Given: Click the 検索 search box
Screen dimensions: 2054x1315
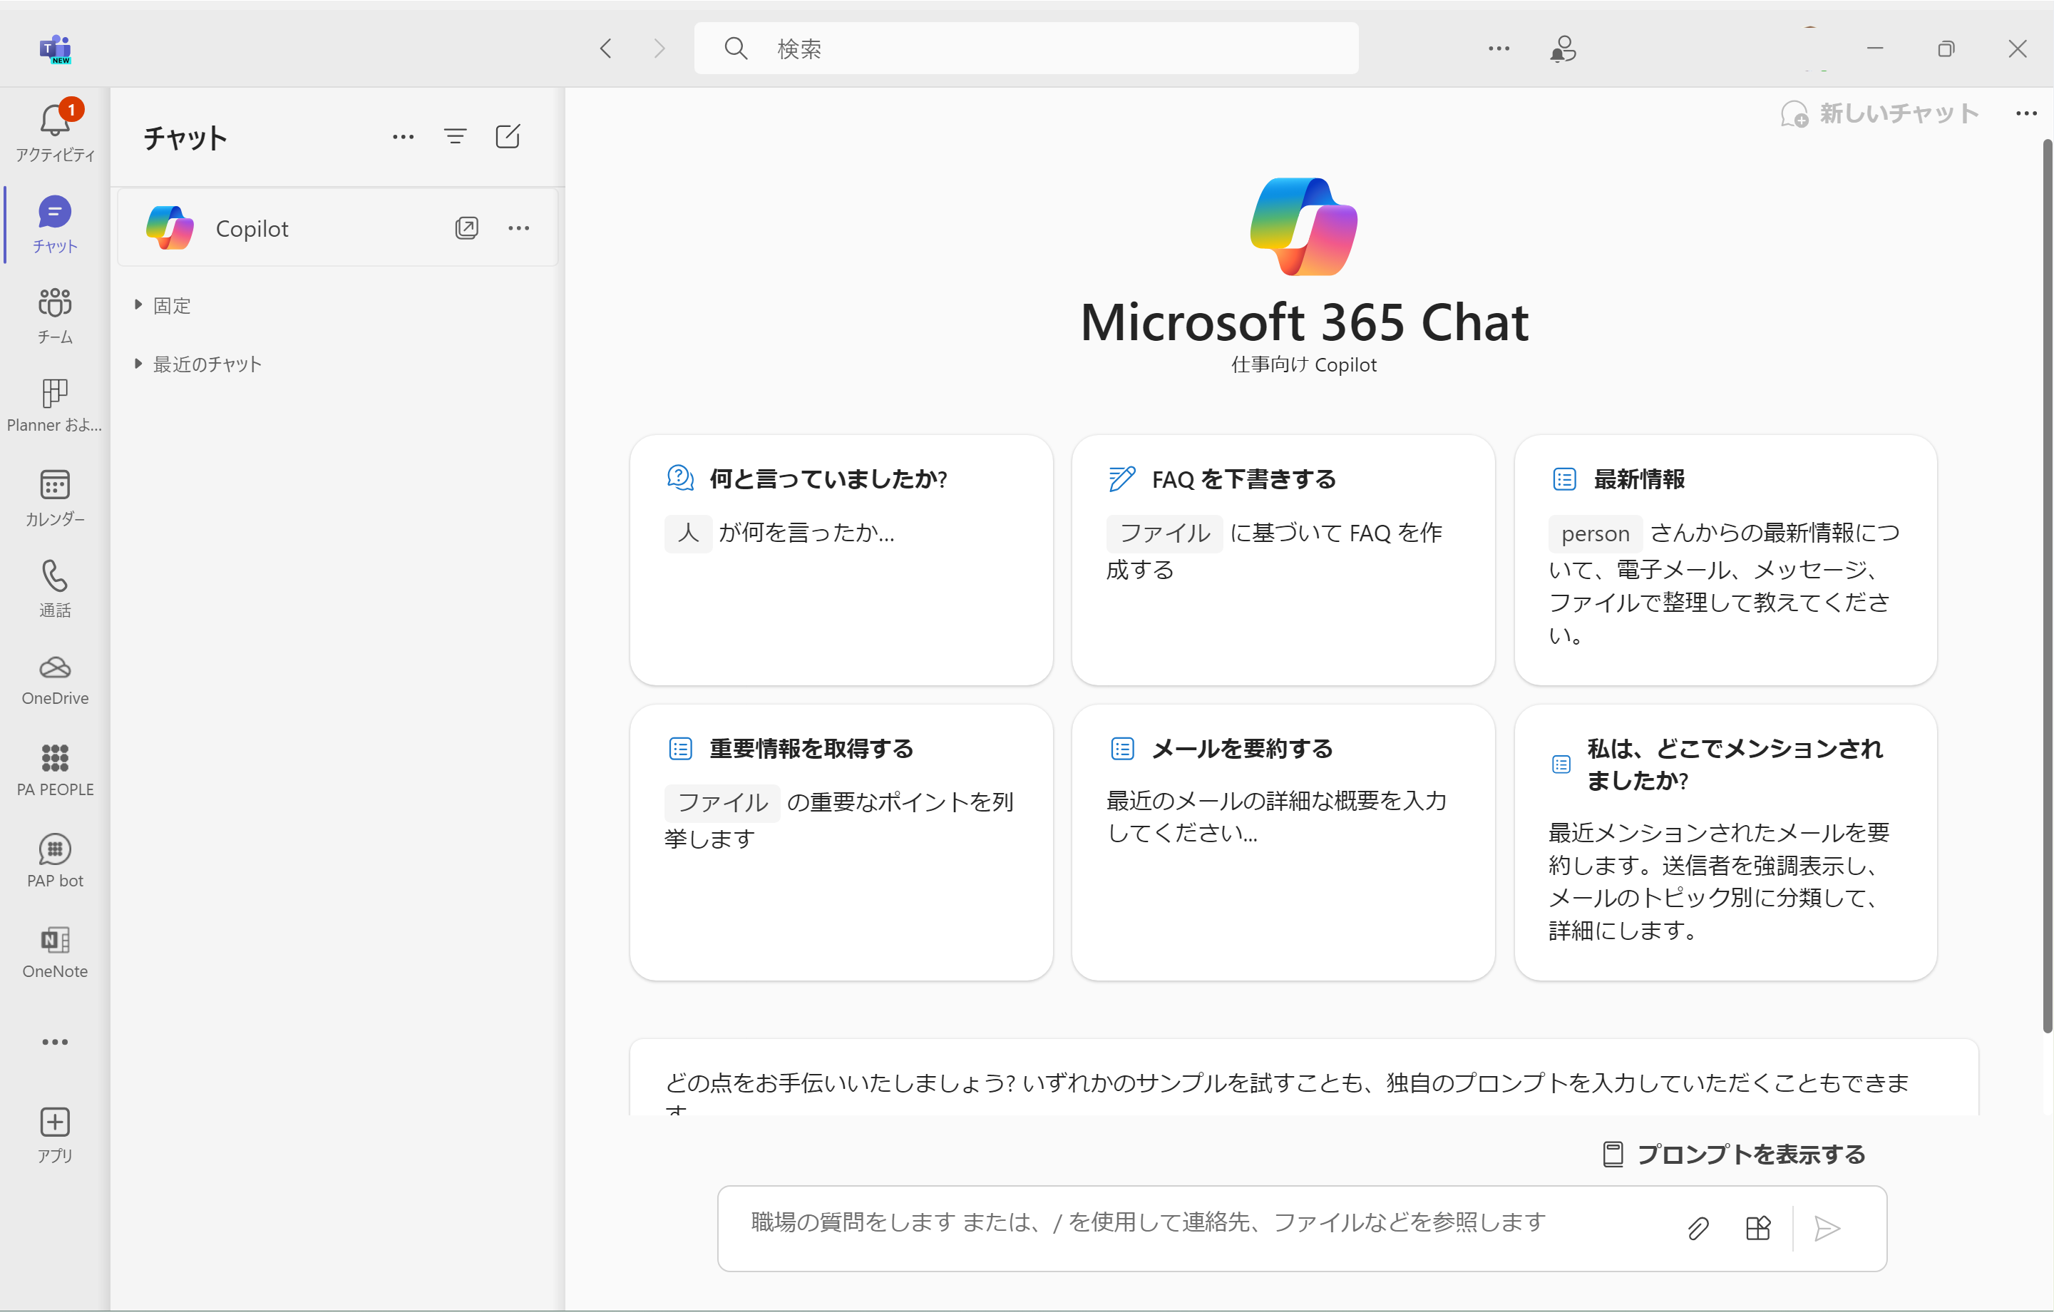Looking at the screenshot, I should coord(1026,48).
